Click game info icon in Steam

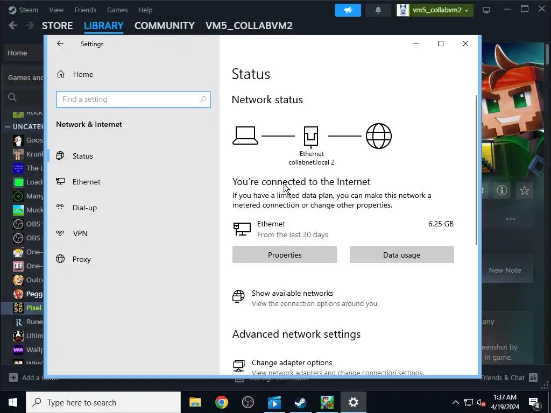[x=502, y=190]
